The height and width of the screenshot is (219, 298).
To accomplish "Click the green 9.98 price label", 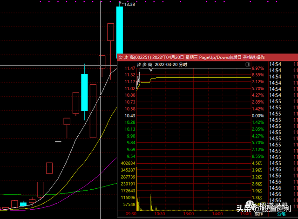I will [131, 136].
